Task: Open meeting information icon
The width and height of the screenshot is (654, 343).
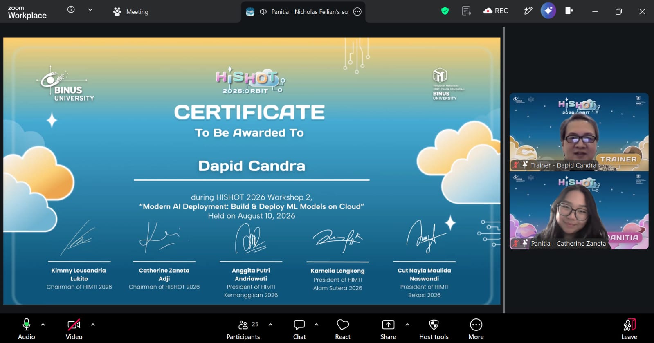Action: click(71, 10)
